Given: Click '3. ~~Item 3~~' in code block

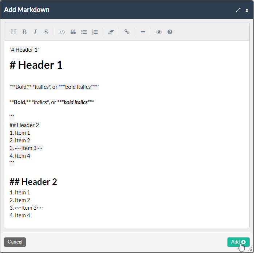Looking at the screenshot, I should [x=26, y=148].
